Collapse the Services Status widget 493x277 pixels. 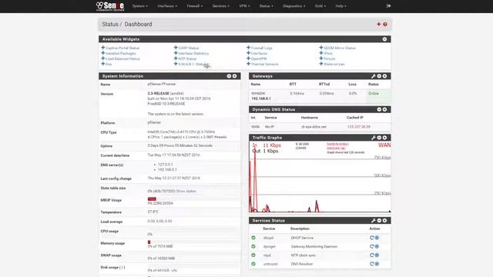click(379, 221)
